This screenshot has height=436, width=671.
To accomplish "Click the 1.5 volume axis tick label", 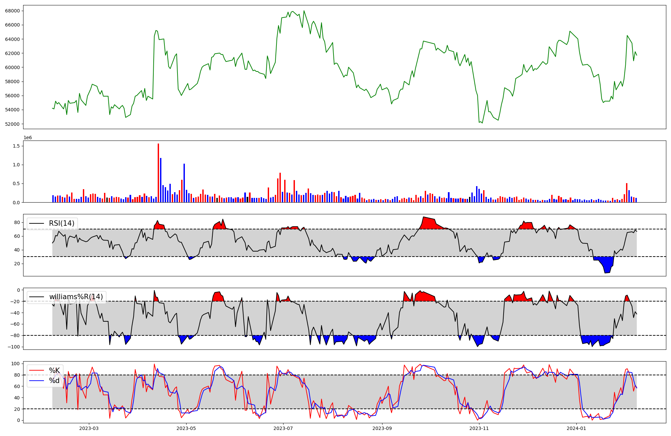I will pos(16,146).
